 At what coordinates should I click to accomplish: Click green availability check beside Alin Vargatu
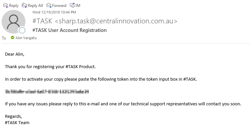(x=13, y=38)
